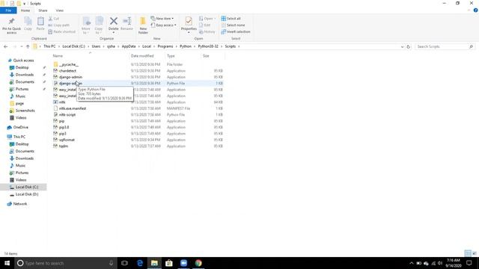Expand the New item dropdown
Image resolution: width=479 pixels, height=269 pixels.
coord(162,19)
